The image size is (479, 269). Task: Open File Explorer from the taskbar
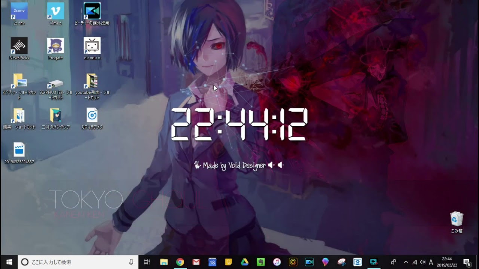(x=164, y=262)
